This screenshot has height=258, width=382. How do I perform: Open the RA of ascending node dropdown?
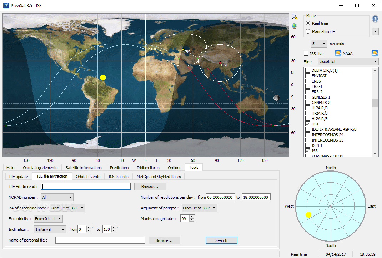(67, 208)
